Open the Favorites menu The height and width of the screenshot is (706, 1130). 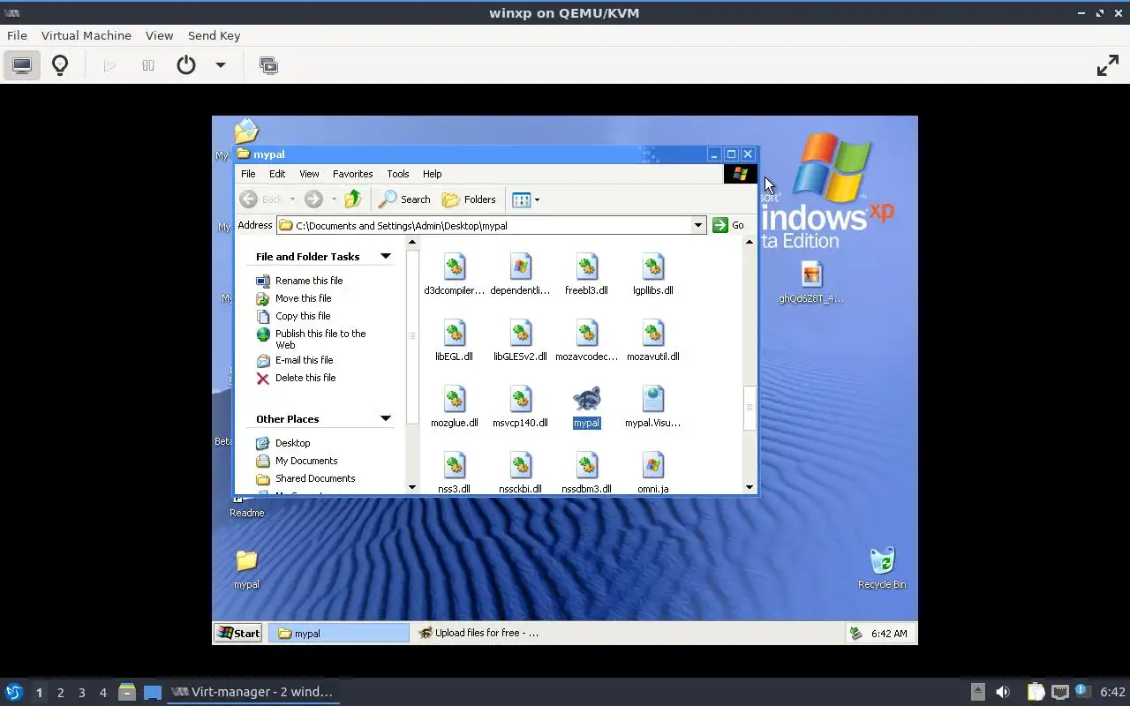click(x=352, y=174)
